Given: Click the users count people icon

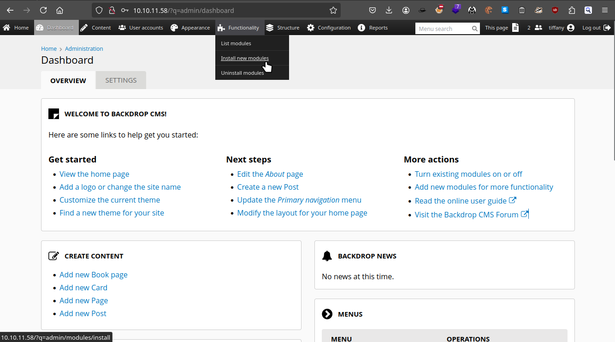Looking at the screenshot, I should 538,28.
